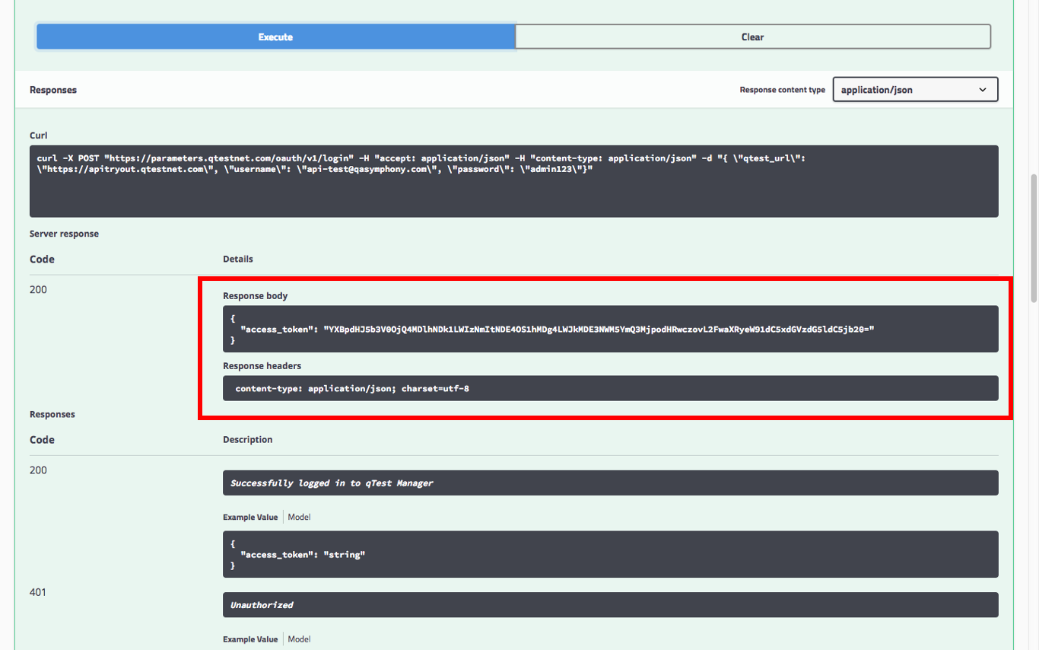The width and height of the screenshot is (1039, 650).
Task: Click the vertical page scrollbar thumb
Action: (1033, 237)
